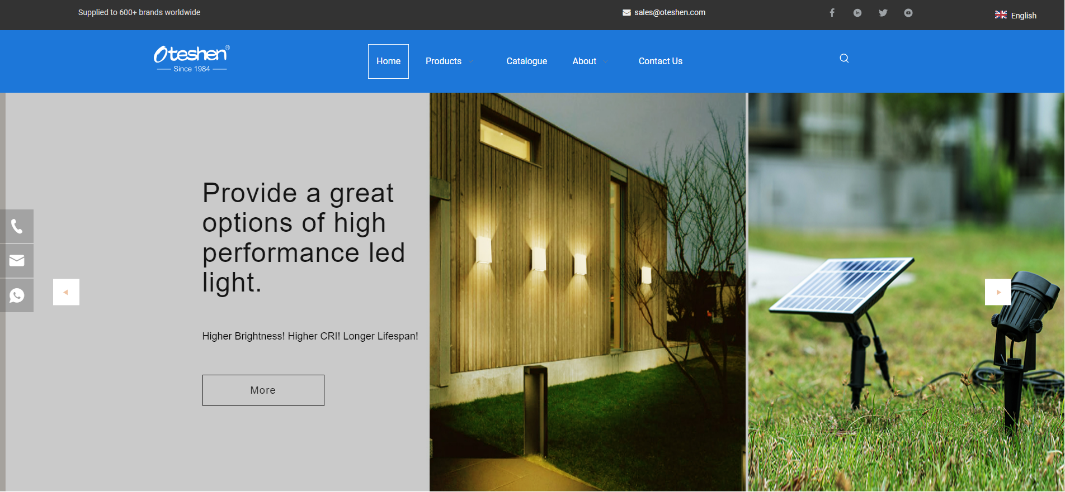The width and height of the screenshot is (1065, 492).
Task: Open the LinkedIn social icon
Action: coord(857,13)
